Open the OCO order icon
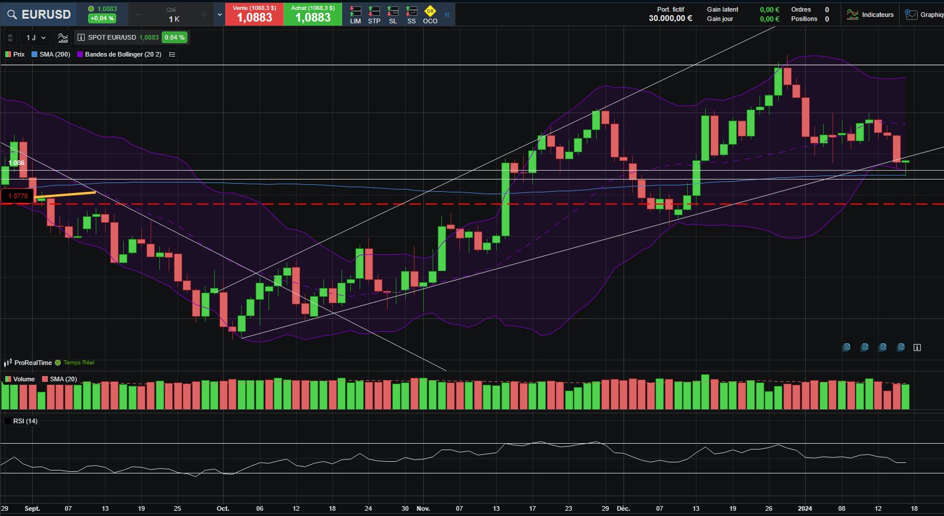 tap(430, 15)
